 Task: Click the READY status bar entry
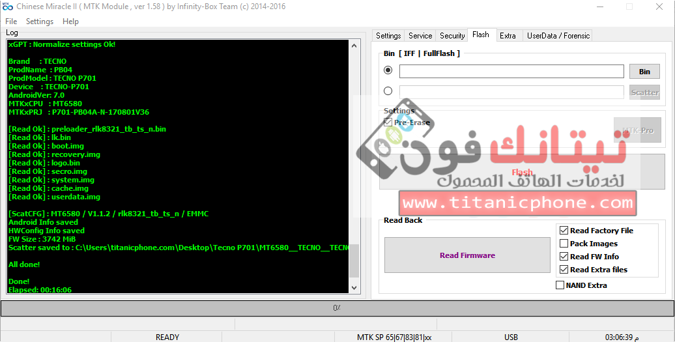point(167,337)
